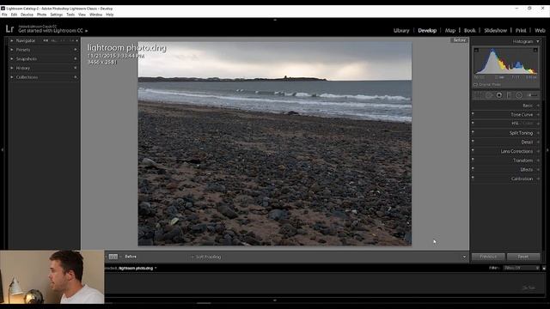Viewport: 550px width, 309px height.
Task: Open the Develop menu
Action: pos(27,15)
